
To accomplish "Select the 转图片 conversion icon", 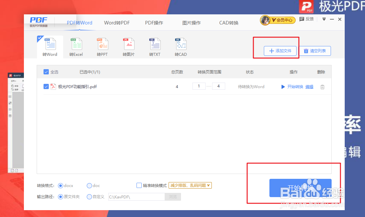I will pos(129,44).
